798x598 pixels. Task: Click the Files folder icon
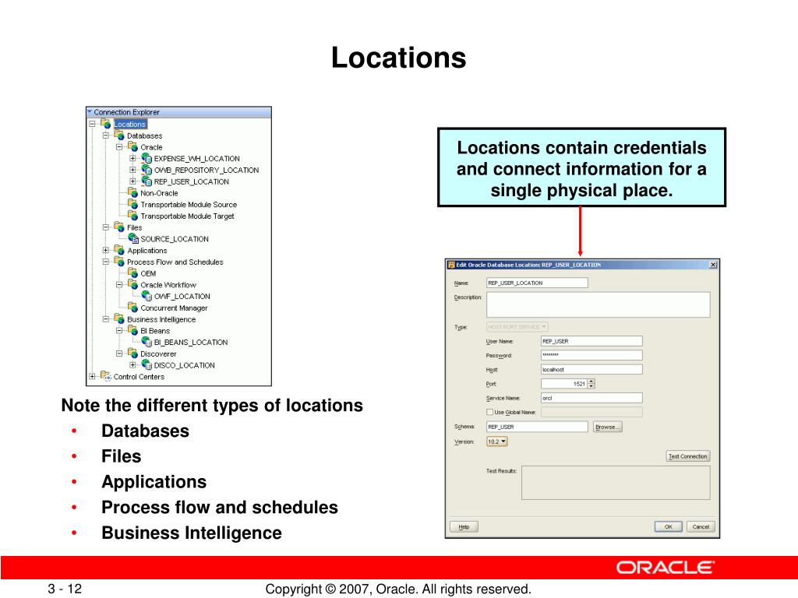coord(119,227)
